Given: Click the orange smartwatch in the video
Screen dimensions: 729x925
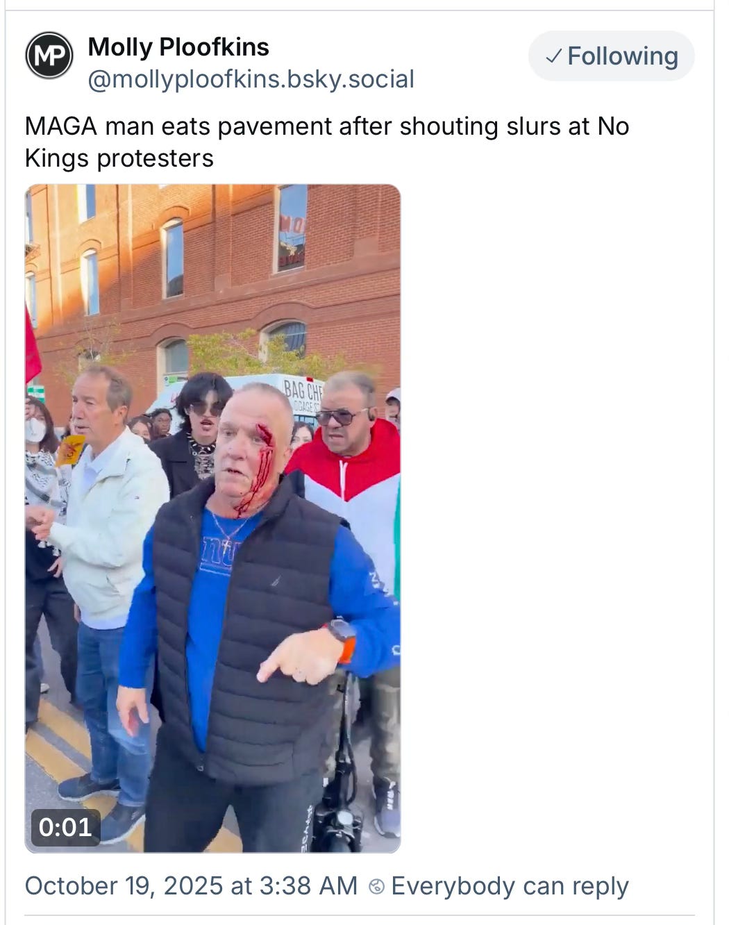Looking at the screenshot, I should (x=343, y=638).
